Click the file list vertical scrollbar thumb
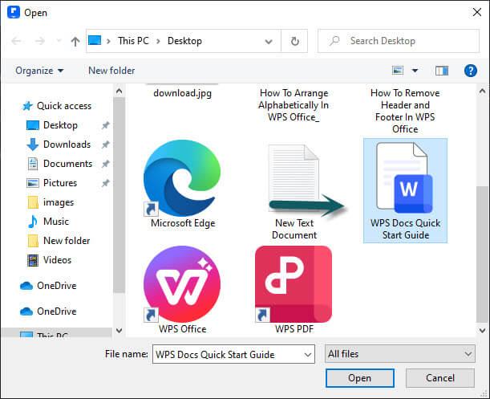This screenshot has height=399, width=490. coord(482,254)
